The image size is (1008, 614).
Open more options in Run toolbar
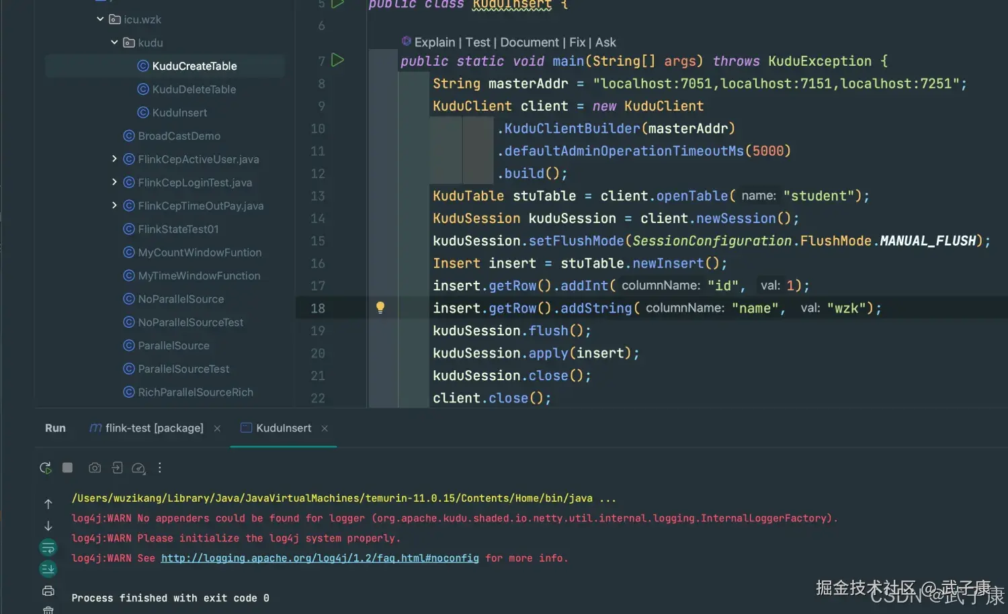pos(159,468)
